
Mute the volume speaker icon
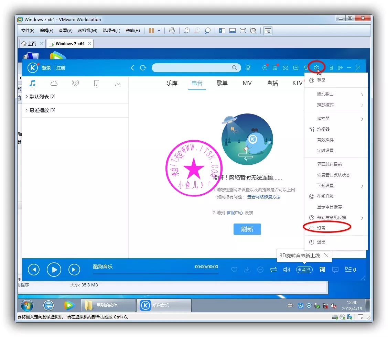point(287,270)
